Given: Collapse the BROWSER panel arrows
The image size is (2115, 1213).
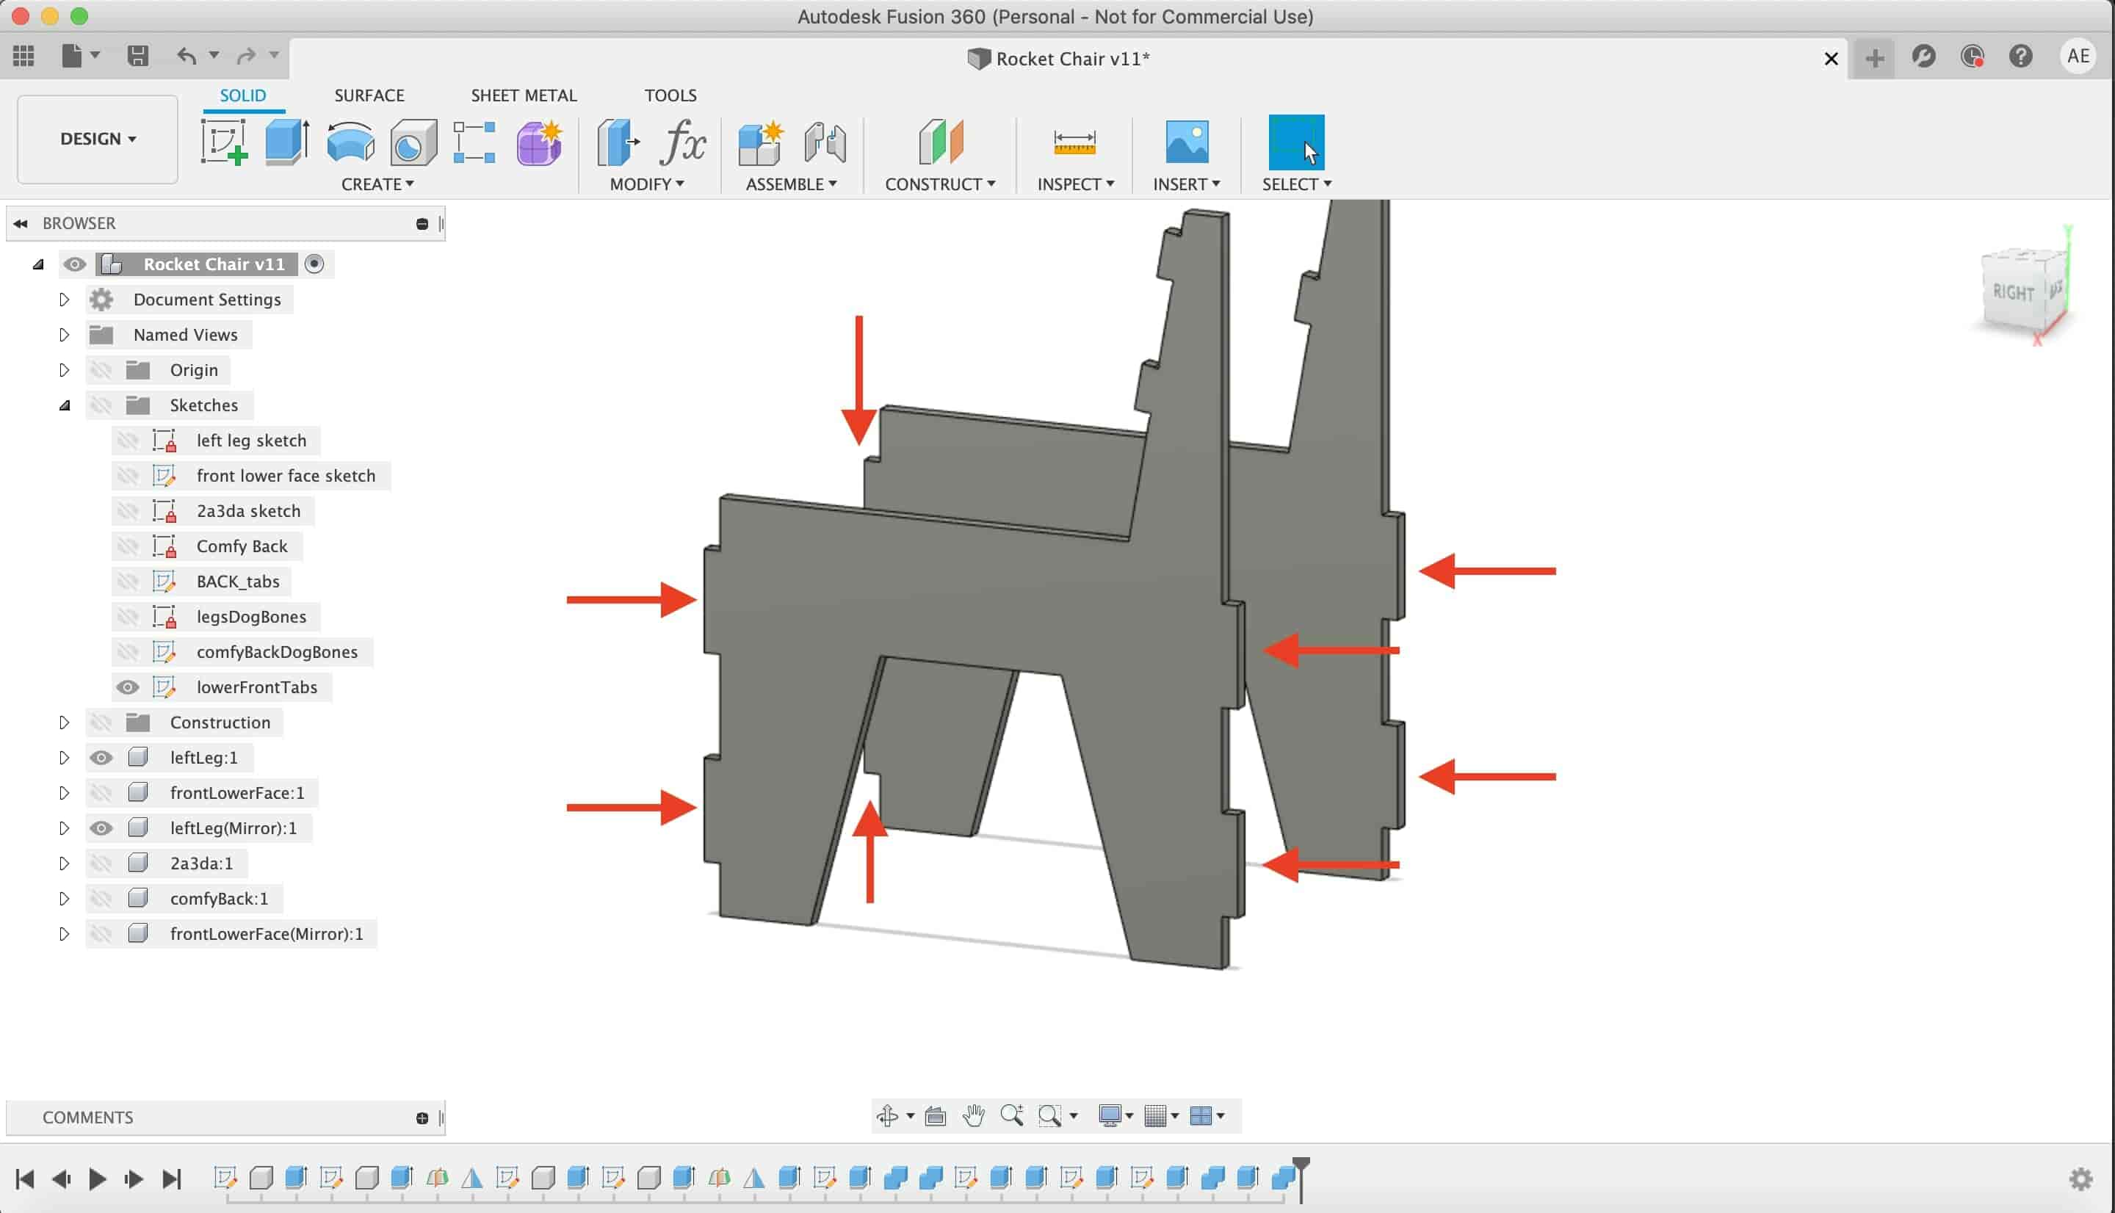Looking at the screenshot, I should click(21, 223).
